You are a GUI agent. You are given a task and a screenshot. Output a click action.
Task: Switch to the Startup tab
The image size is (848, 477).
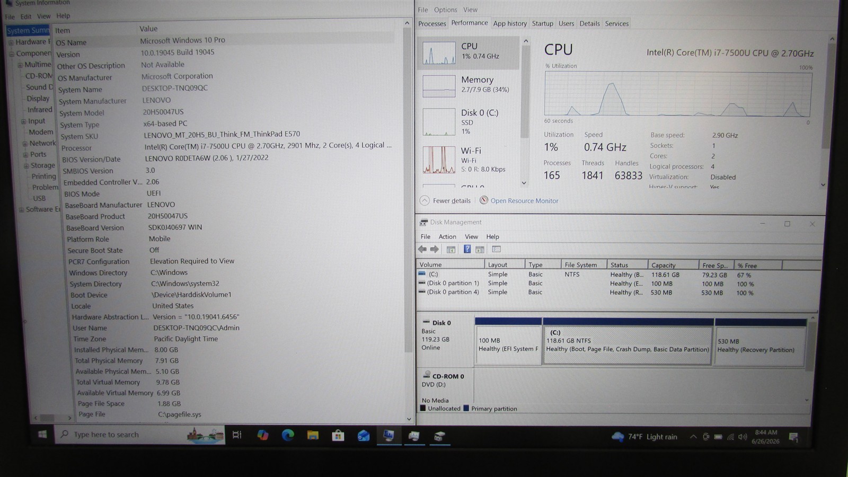click(x=542, y=23)
